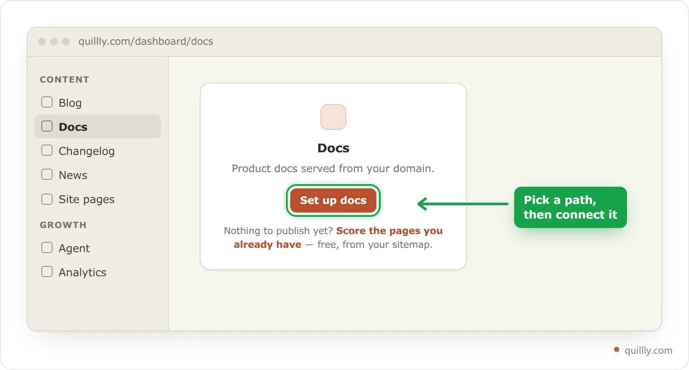Open the Blog section in the sidebar

98,102
